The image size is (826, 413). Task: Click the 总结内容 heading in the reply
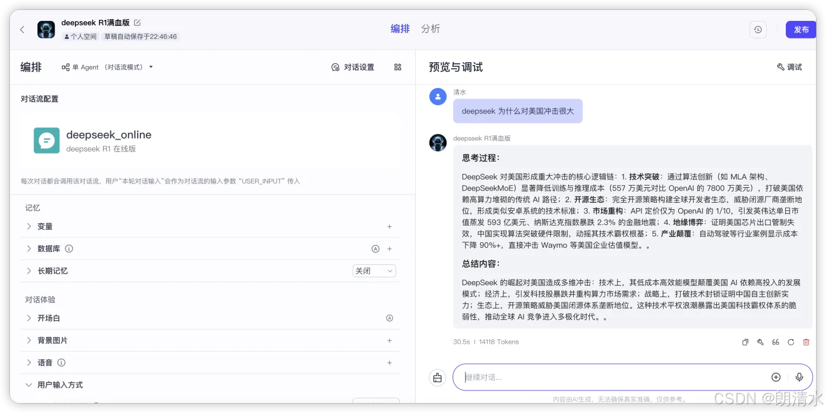point(481,264)
